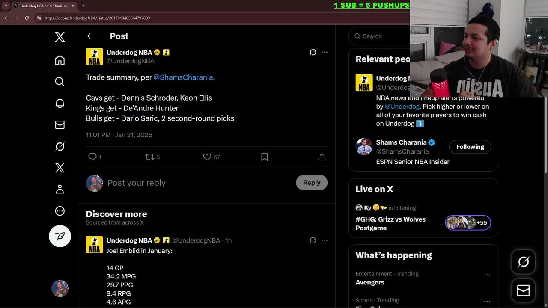Open Premium X icon in sidebar
Viewport: 548px width, 308px height.
(60, 168)
